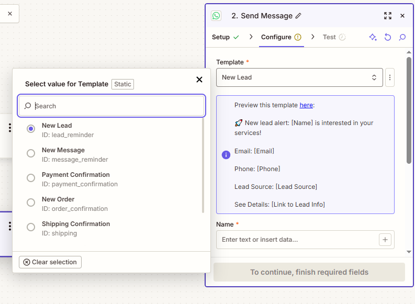Viewport: 415px width, 304px height.
Task: Click the rocket emoji in template preview
Action: (x=239, y=123)
